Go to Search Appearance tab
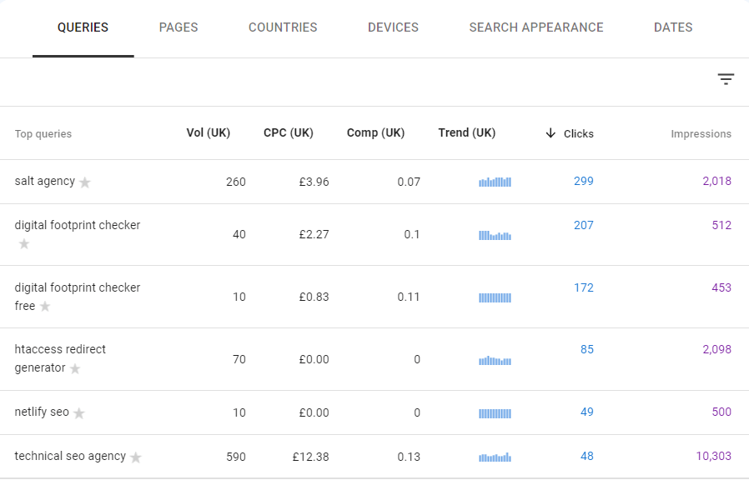749x485 pixels. [x=536, y=27]
